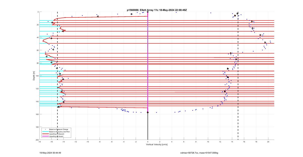Click depth axis tick label '140'
The width and height of the screenshot is (303, 157).
(x=37, y=101)
